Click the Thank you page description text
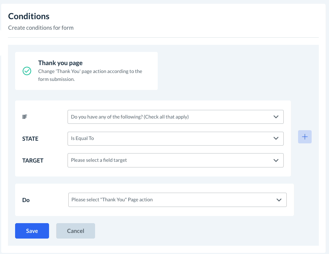This screenshot has width=329, height=254. point(90,75)
